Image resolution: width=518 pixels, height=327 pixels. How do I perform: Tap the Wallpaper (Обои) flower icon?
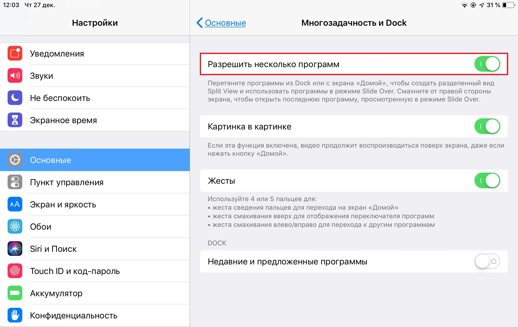(15, 226)
